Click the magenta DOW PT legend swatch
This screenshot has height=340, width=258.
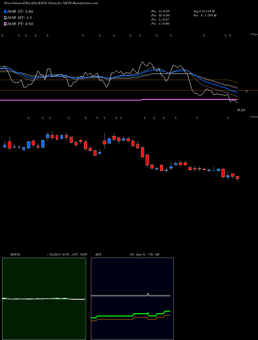(5, 24)
